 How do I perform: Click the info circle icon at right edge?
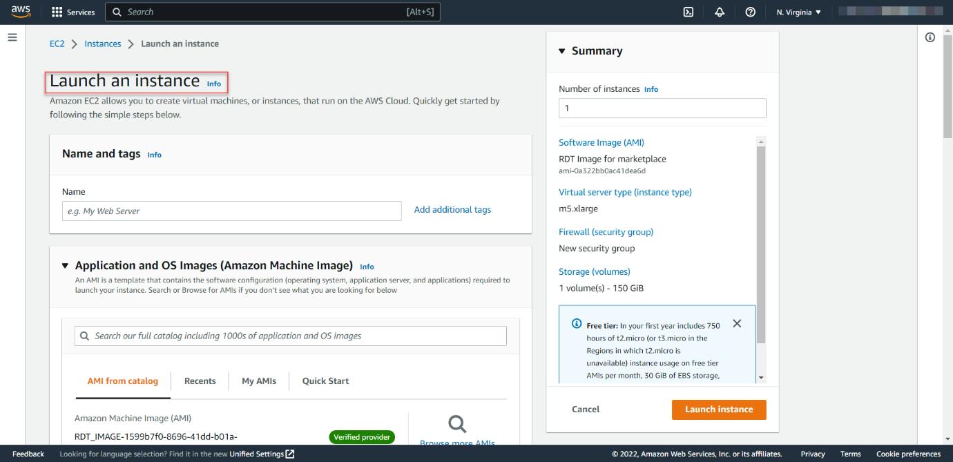(x=930, y=37)
